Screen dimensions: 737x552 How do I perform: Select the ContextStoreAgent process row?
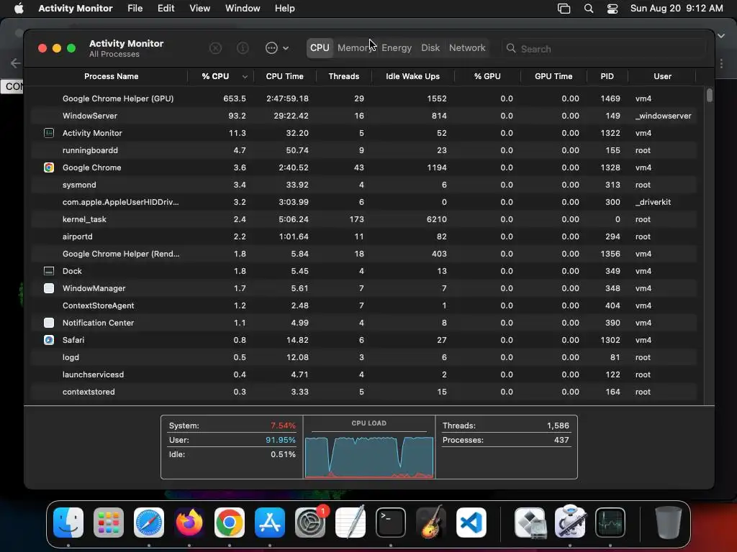pyautogui.click(x=364, y=305)
